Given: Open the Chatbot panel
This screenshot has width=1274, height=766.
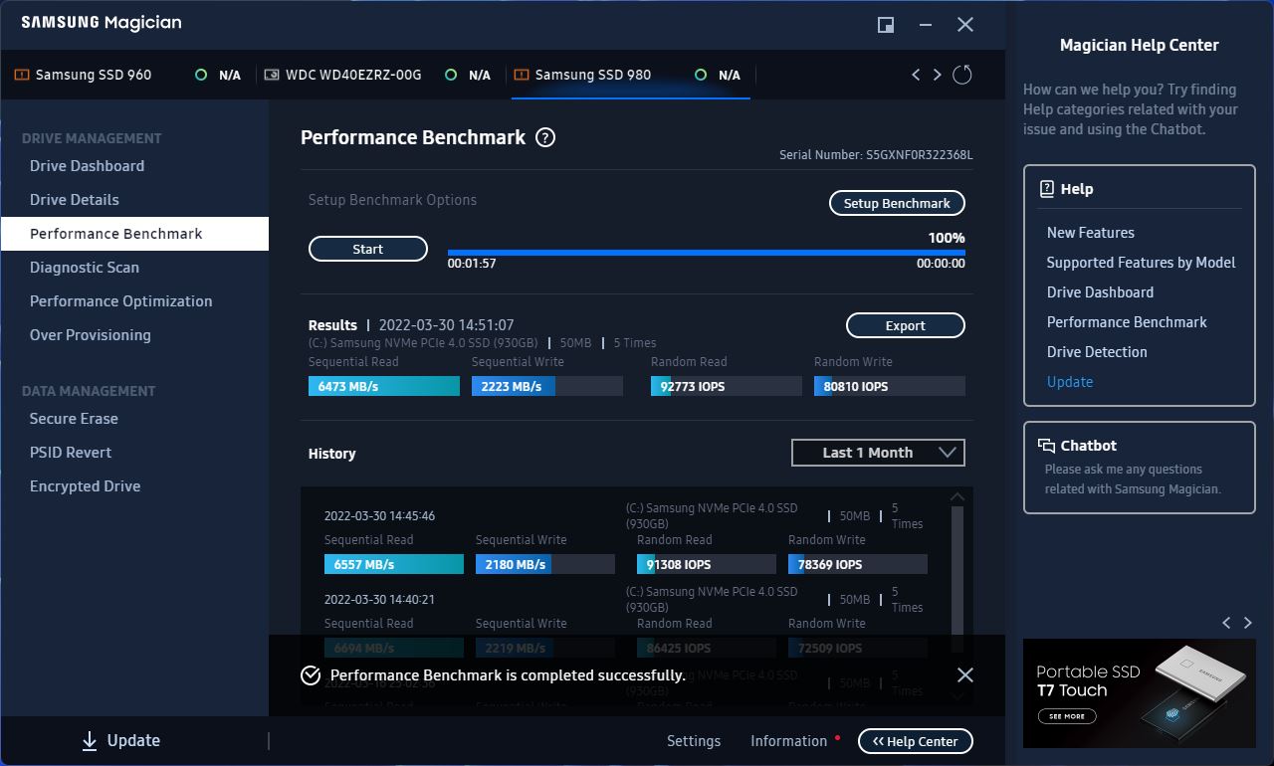Looking at the screenshot, I should [1140, 468].
